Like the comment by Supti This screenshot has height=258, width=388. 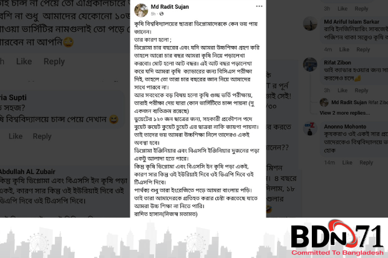pyautogui.click(x=16, y=136)
